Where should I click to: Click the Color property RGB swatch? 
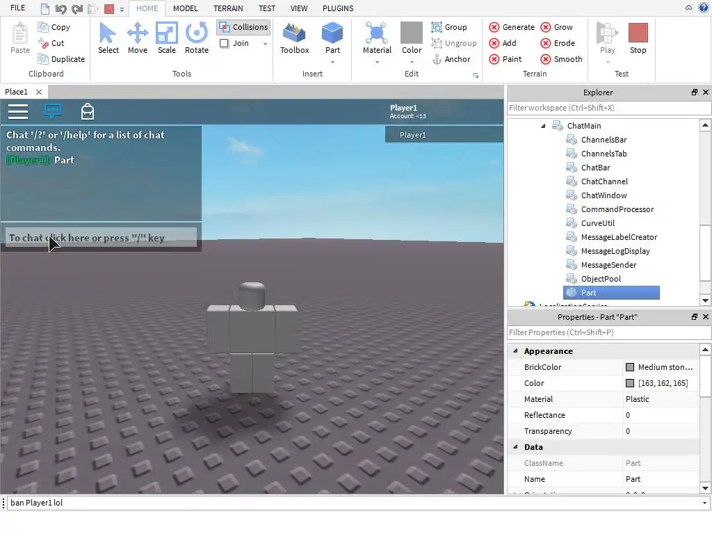coord(630,383)
